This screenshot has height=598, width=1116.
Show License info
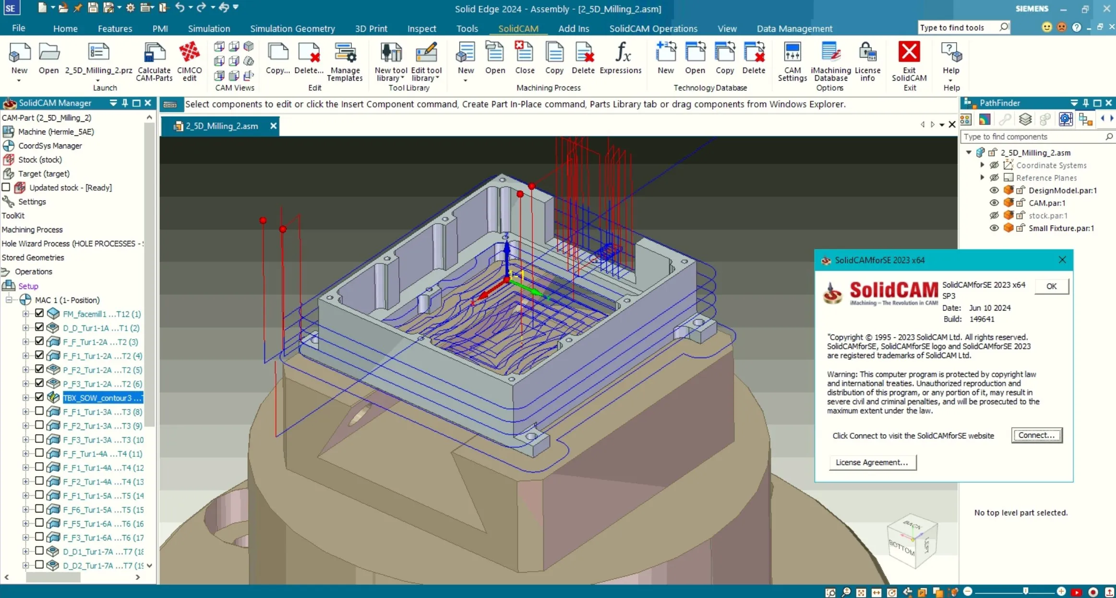pos(867,61)
